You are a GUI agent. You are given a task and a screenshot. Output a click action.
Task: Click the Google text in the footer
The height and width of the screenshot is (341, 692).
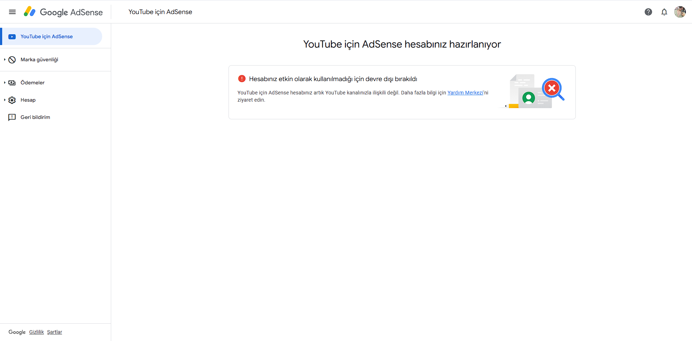coord(17,332)
